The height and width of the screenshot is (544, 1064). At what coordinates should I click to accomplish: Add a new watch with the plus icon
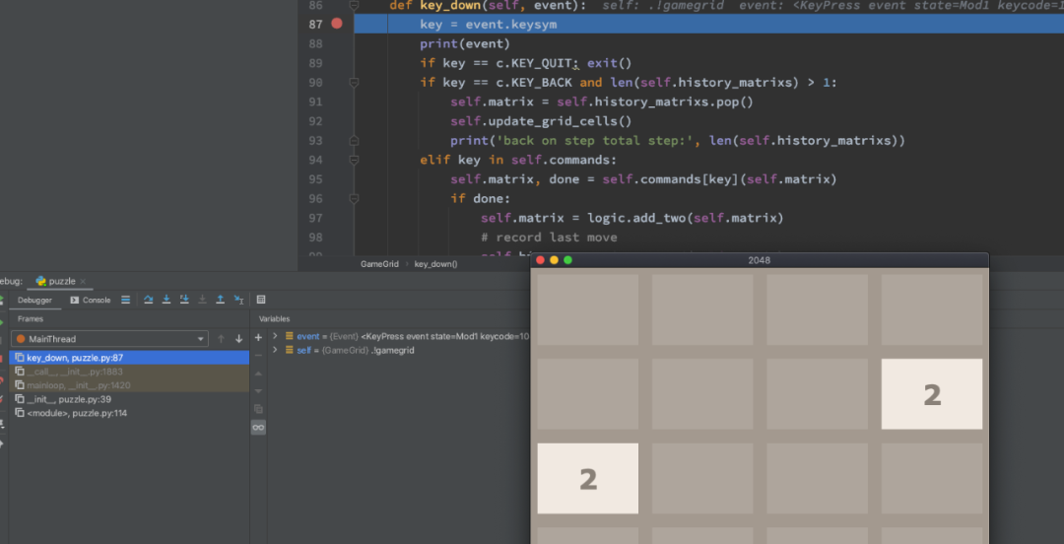(x=258, y=338)
